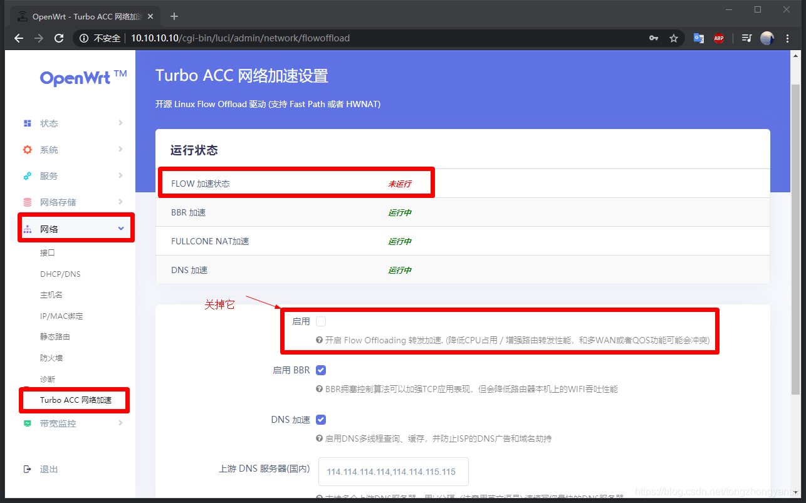Go to the 诊断 page
The width and height of the screenshot is (806, 503).
[x=48, y=380]
